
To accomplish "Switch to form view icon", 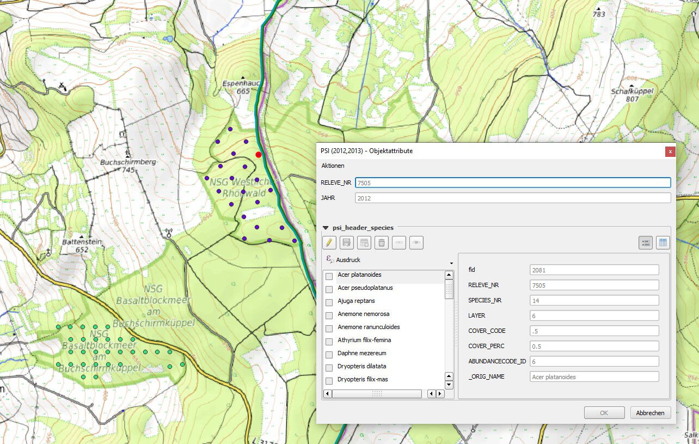I will point(646,242).
